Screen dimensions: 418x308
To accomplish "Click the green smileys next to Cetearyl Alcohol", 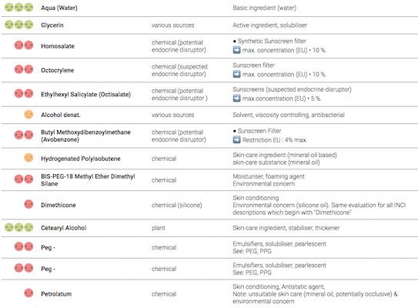I will [x=19, y=227].
